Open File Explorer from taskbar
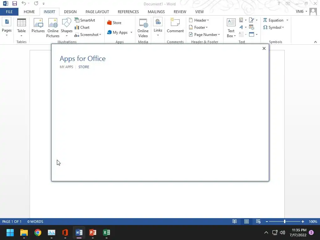The image size is (320, 240). (x=24, y=232)
